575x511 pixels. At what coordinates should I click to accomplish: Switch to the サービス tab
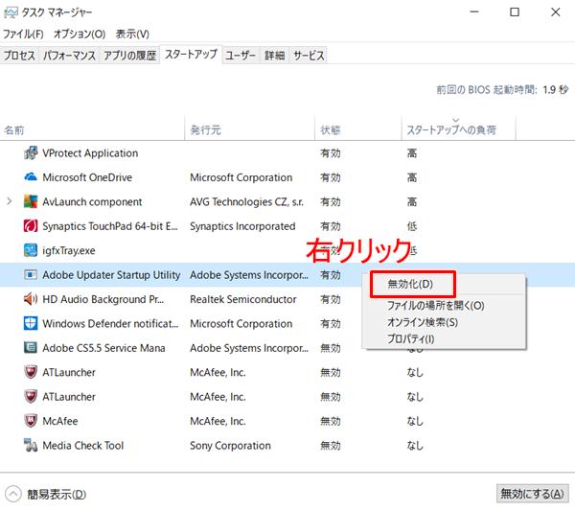309,56
